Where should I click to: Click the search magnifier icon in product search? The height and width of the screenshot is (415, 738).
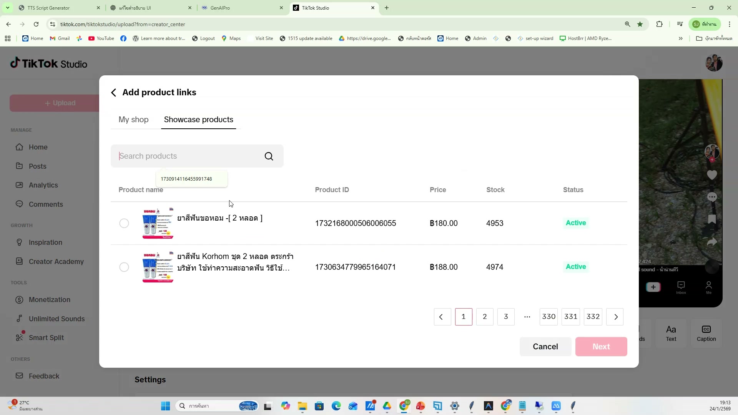269,156
